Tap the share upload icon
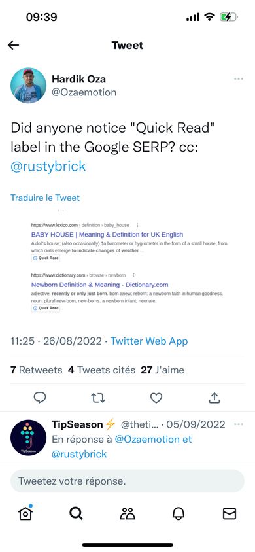 (214, 398)
